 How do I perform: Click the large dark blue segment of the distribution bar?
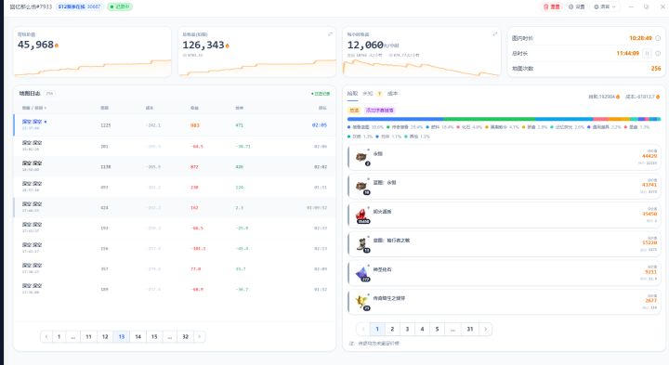[x=396, y=119]
